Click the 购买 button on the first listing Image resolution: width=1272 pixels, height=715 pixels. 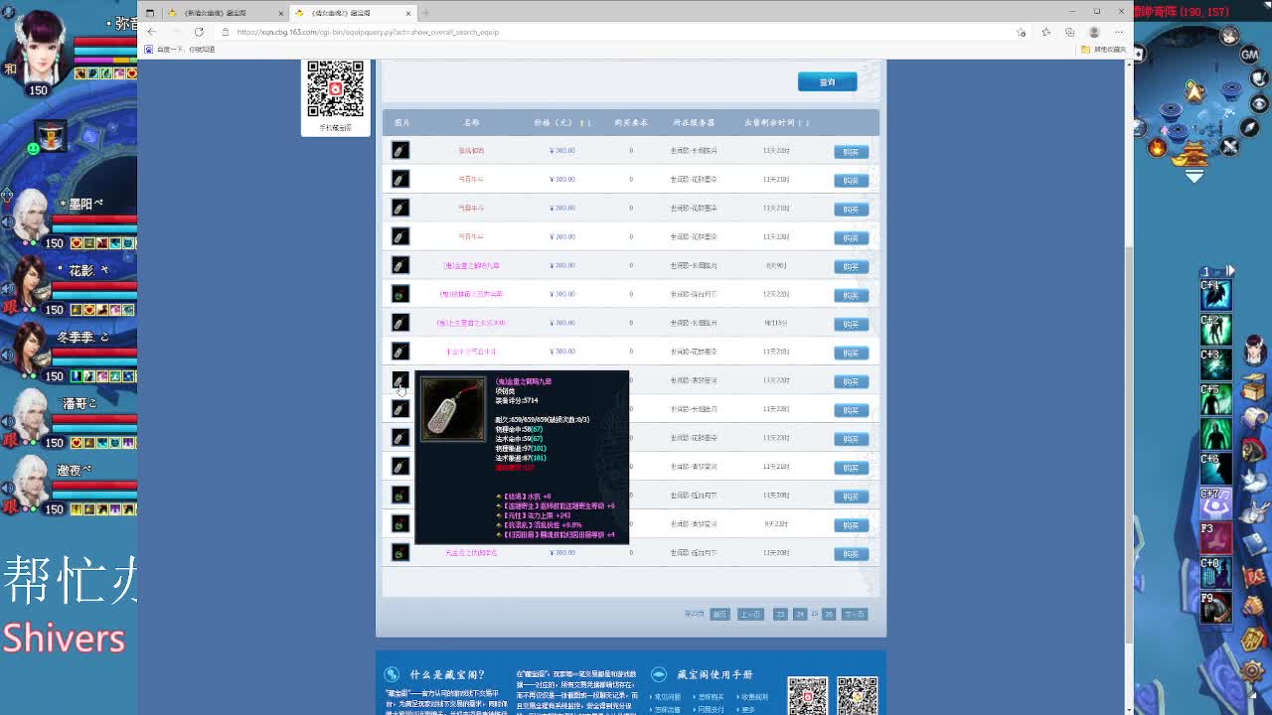[x=850, y=152]
